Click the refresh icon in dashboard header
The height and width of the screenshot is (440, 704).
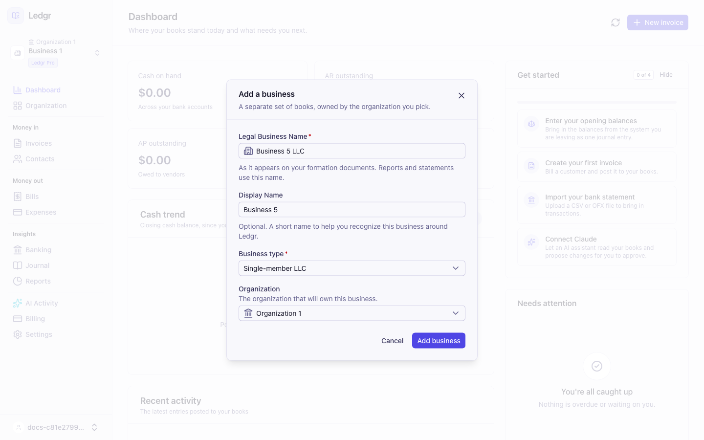pos(616,22)
